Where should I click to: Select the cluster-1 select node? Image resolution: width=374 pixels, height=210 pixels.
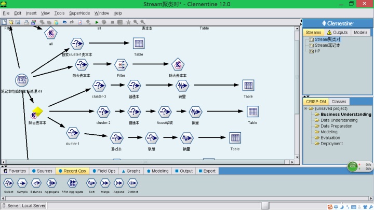point(73,133)
